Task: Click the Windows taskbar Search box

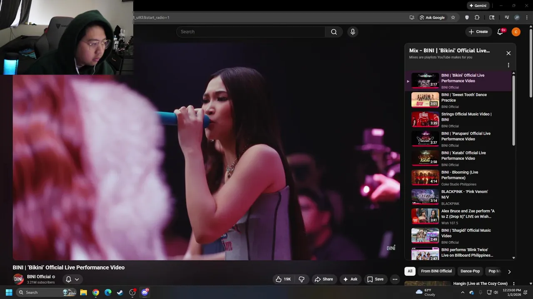Action: coord(46,292)
